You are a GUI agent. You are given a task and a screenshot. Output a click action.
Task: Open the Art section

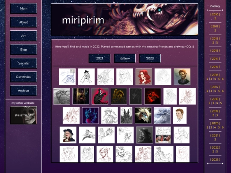pos(24,36)
